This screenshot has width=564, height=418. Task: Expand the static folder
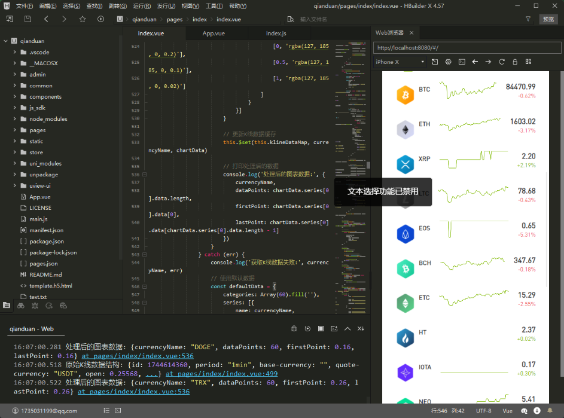click(x=15, y=141)
